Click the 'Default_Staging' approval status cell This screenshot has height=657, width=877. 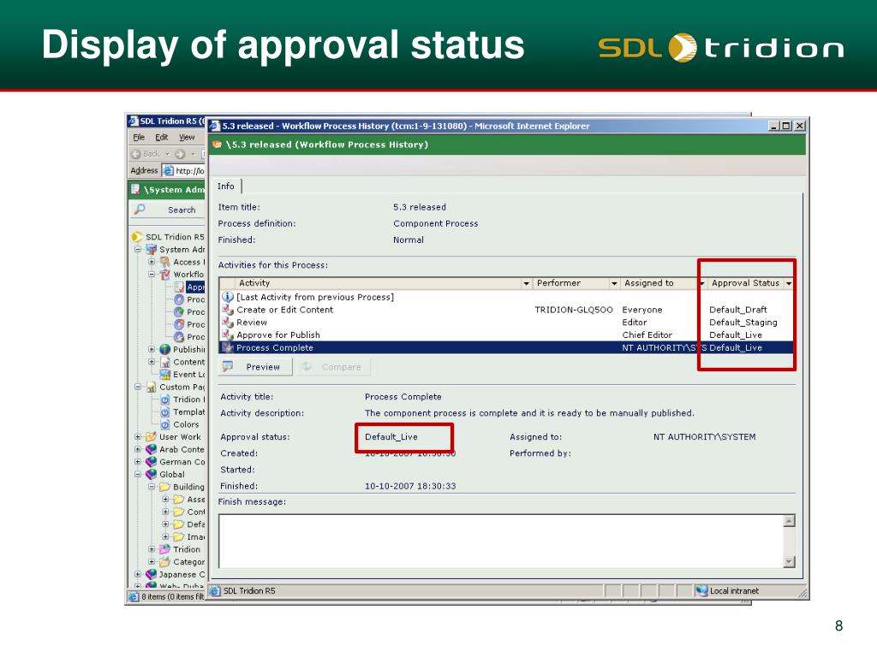743,323
